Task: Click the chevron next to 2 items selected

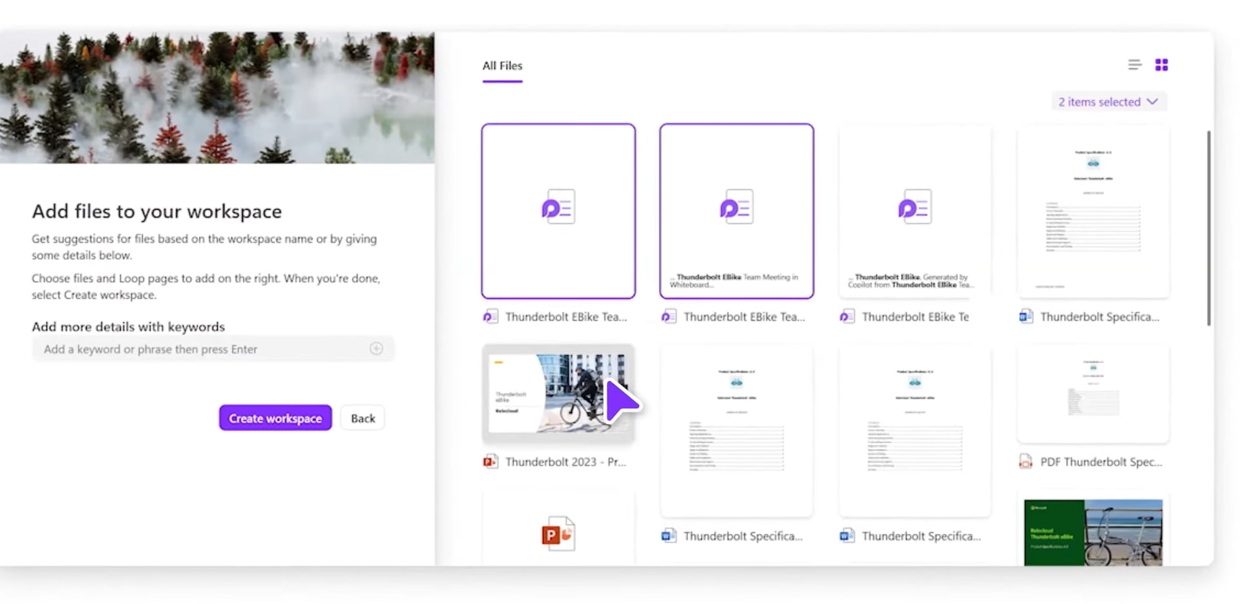Action: pyautogui.click(x=1152, y=102)
